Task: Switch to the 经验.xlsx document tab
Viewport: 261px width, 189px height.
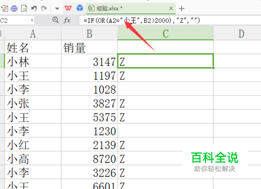Action: click(x=131, y=8)
